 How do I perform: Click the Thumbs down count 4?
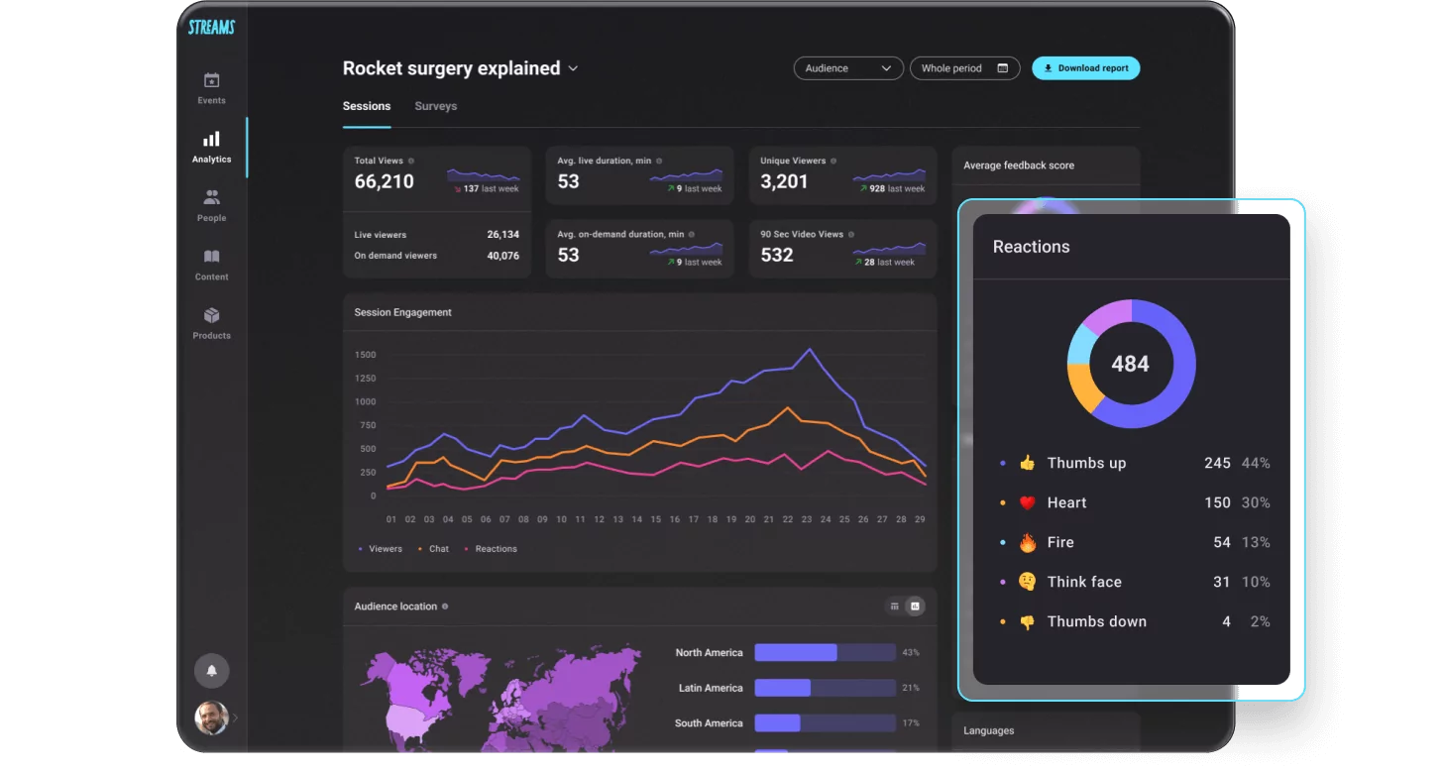[1227, 621]
